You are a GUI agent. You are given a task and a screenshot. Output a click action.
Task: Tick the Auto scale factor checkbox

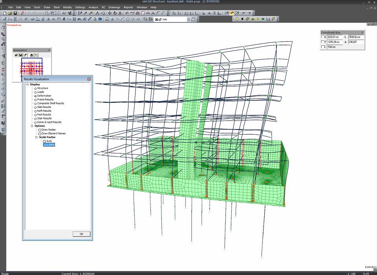pyautogui.click(x=44, y=141)
